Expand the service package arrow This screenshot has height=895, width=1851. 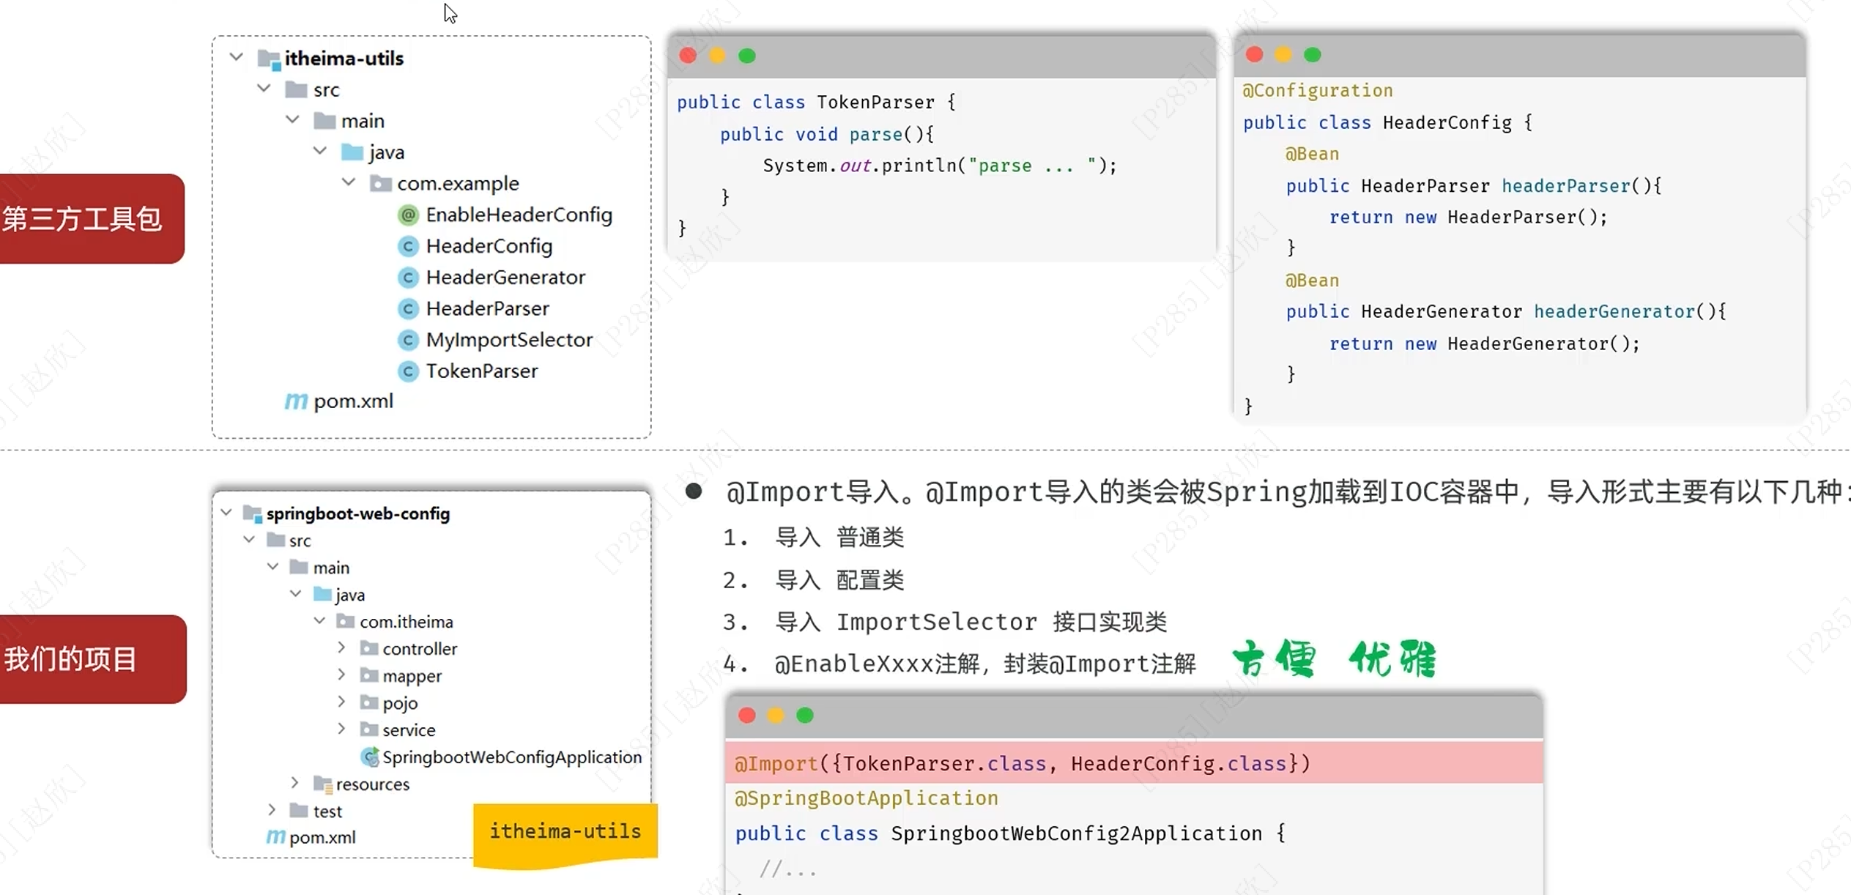coord(341,729)
